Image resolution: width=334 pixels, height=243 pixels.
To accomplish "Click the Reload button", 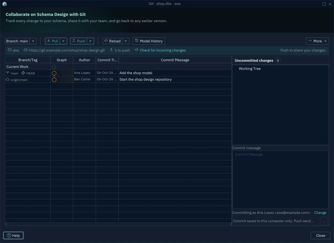I will [112, 41].
